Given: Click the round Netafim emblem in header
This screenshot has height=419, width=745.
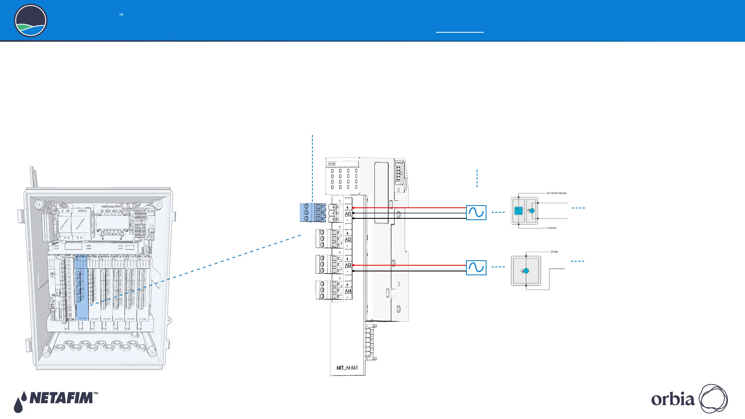Looking at the screenshot, I should tap(31, 20).
